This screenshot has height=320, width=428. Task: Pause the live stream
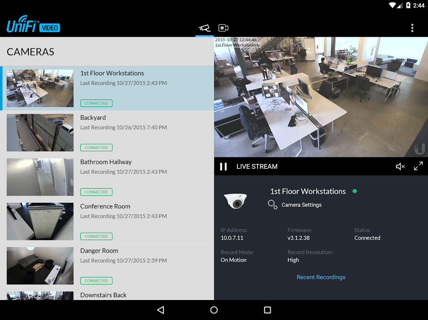223,166
